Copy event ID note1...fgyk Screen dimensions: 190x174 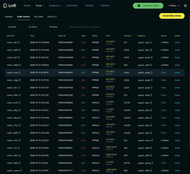coord(20,163)
